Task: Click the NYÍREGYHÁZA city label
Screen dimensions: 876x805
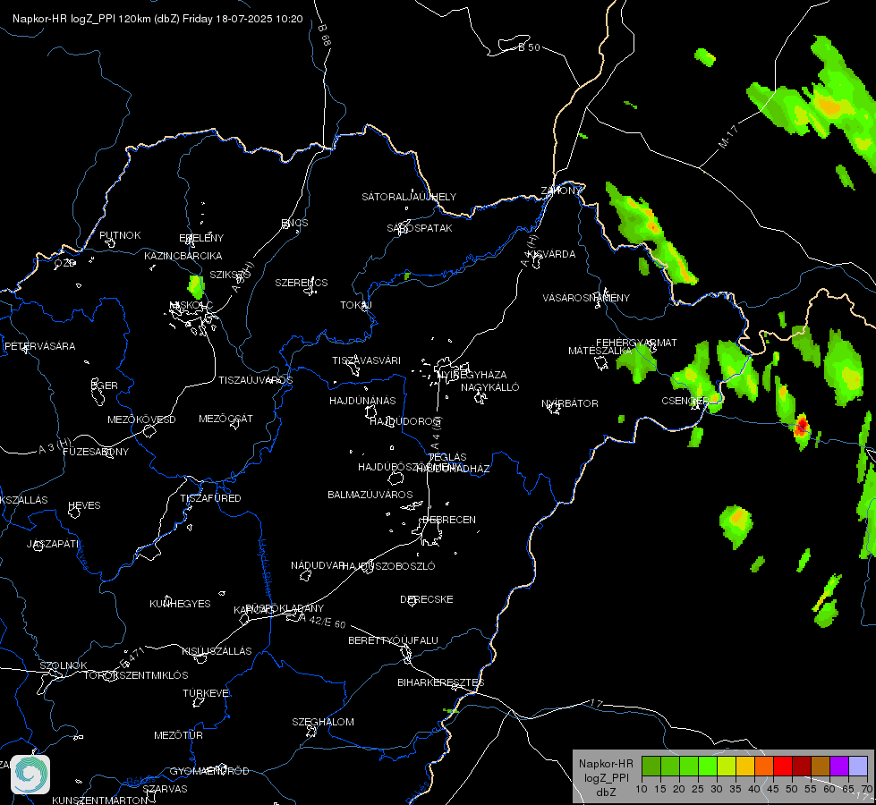Action: 472,374
